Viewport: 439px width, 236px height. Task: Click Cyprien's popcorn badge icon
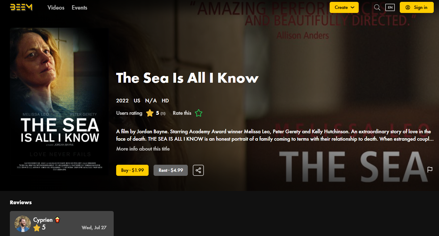pyautogui.click(x=57, y=220)
